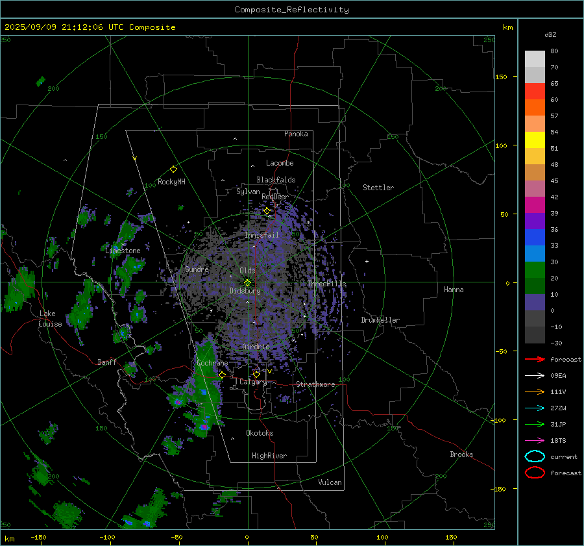Pick the blue 36-33 dBZ swatch
The width and height of the screenshot is (584, 546).
535,238
